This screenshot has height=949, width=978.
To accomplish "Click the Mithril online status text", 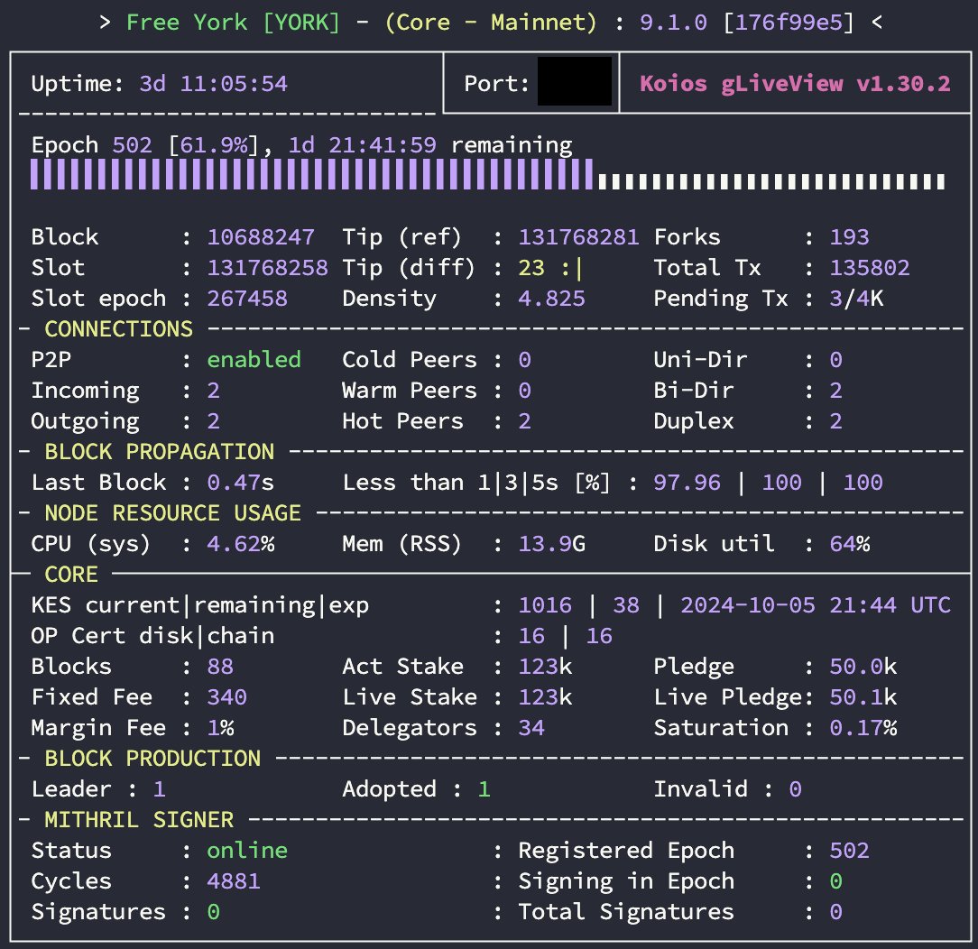I will 247,851.
